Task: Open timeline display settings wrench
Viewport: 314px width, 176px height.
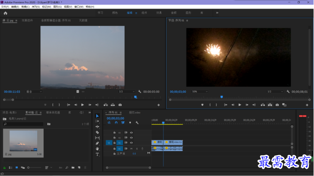Action: pos(137,123)
